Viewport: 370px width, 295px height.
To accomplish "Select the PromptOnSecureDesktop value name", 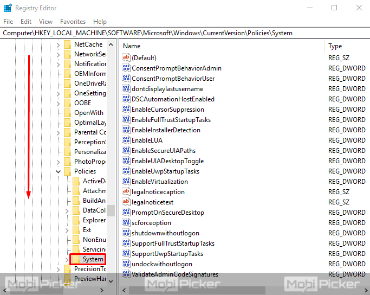I will pos(168,213).
